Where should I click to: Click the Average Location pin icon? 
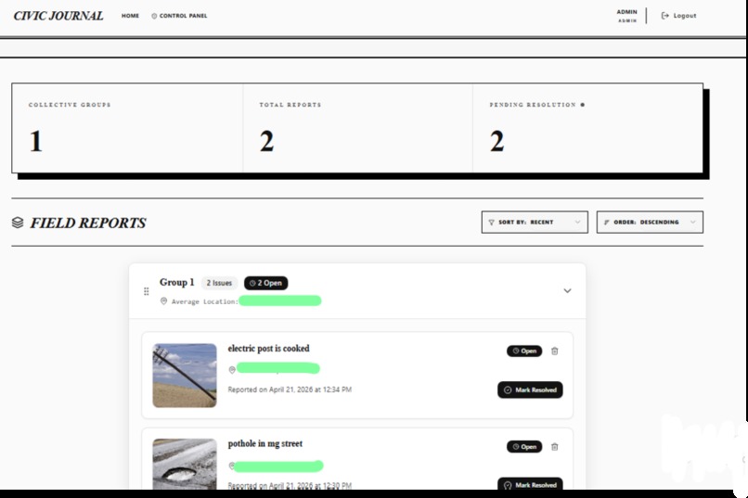[x=163, y=301]
